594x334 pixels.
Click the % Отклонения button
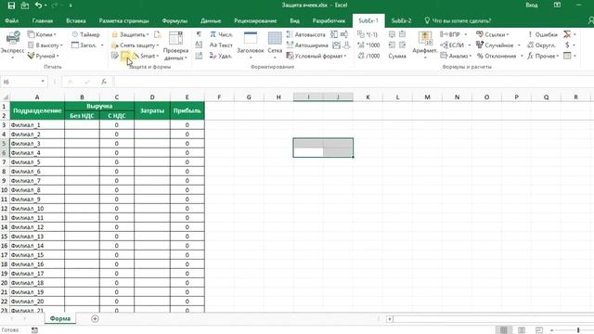[497, 56]
